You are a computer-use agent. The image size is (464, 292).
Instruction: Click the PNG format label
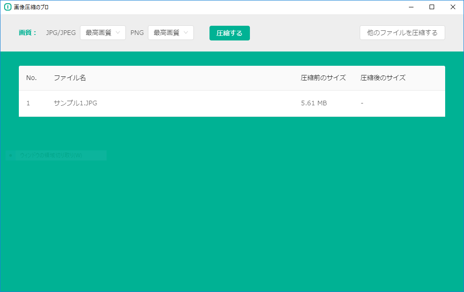(x=137, y=33)
